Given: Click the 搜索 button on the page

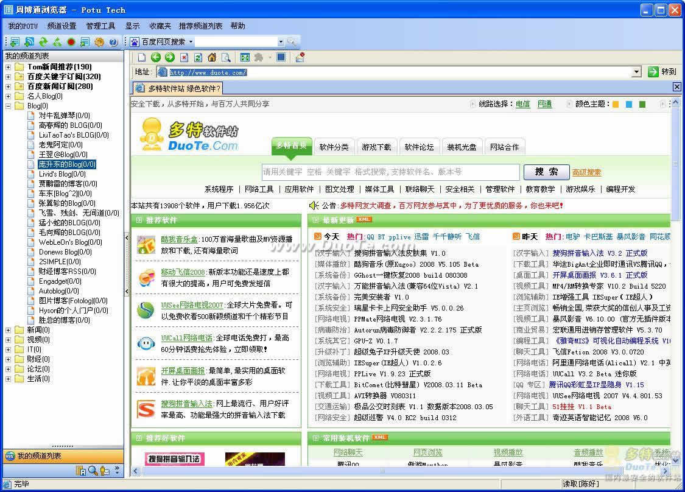Looking at the screenshot, I should (x=547, y=172).
